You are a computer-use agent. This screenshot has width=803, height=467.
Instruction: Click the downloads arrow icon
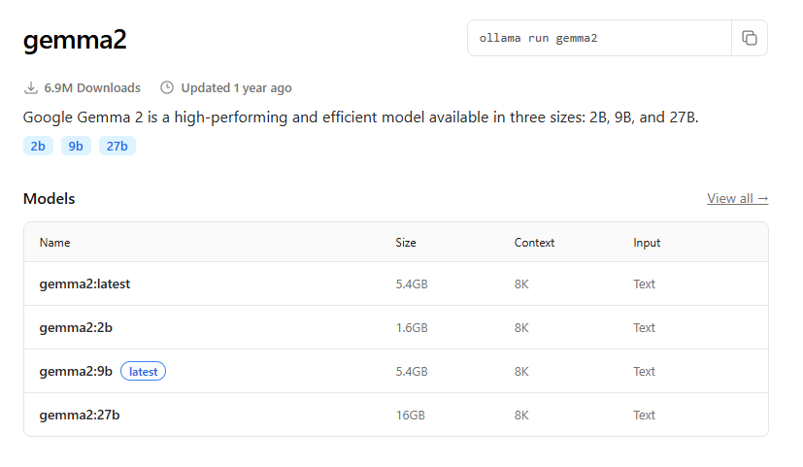coord(31,87)
